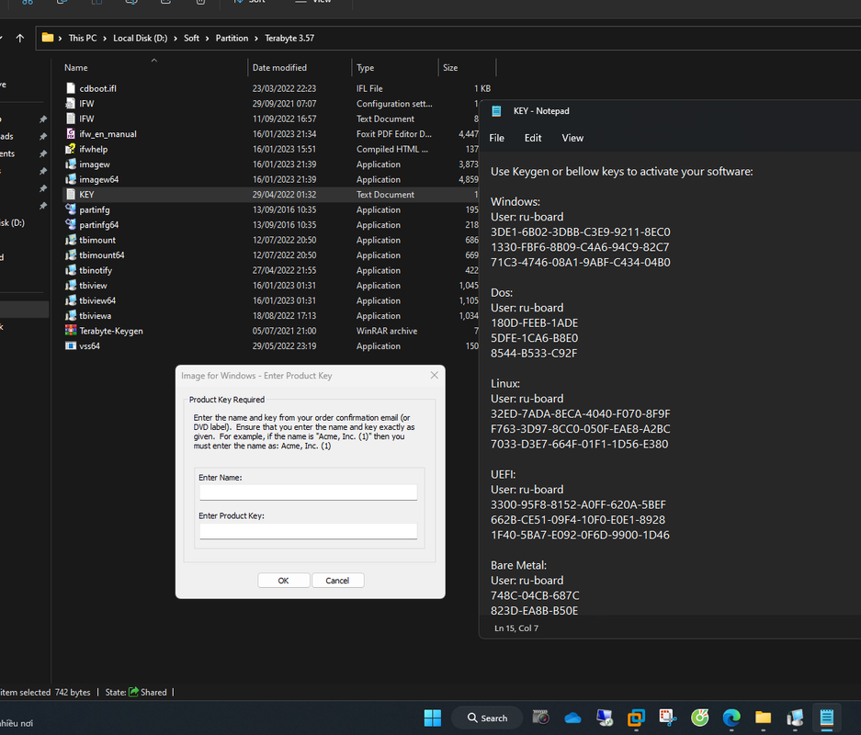Focus the Enter Name input field
Screen dimensions: 861x735
(308, 492)
